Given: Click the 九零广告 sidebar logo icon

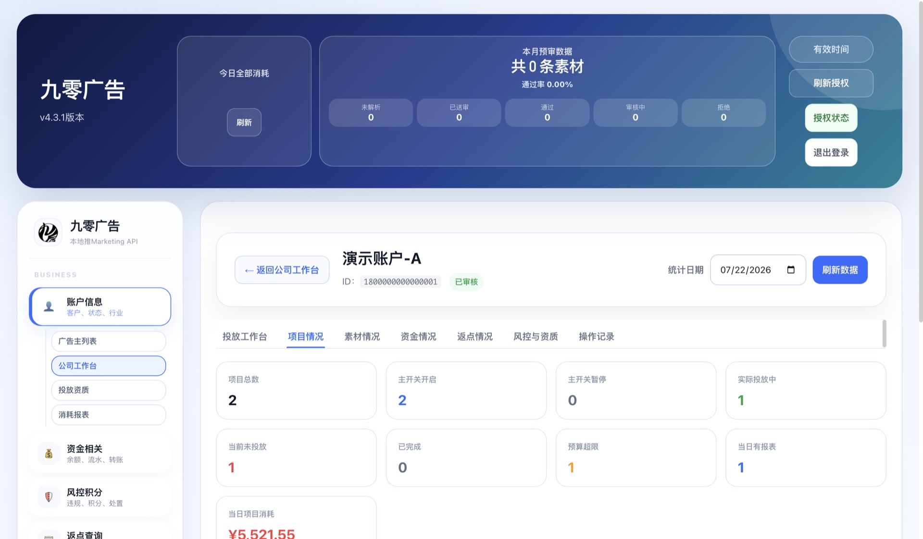Looking at the screenshot, I should click(48, 233).
